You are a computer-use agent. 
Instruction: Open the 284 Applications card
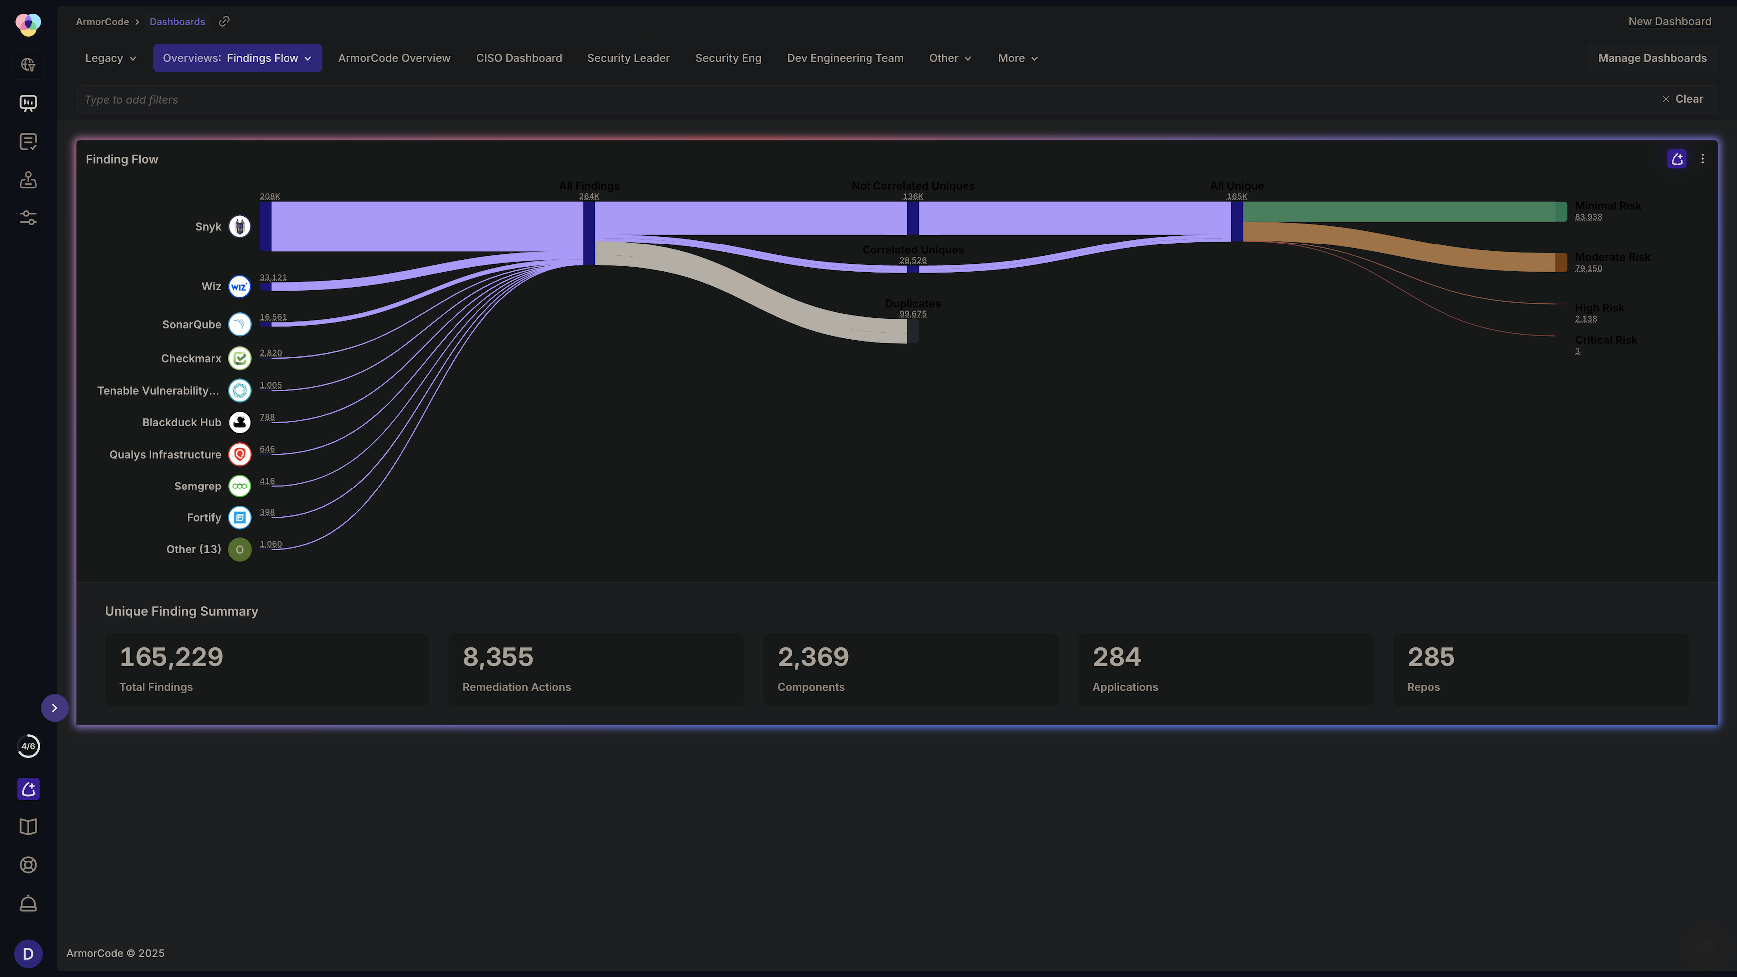pos(1226,670)
